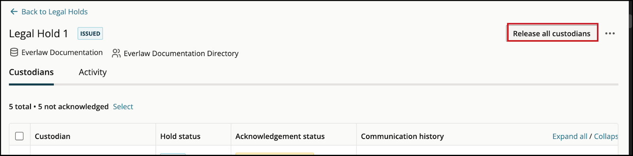Viewport: 633px width, 156px height.
Task: Open the Custodians tab
Action: [31, 72]
